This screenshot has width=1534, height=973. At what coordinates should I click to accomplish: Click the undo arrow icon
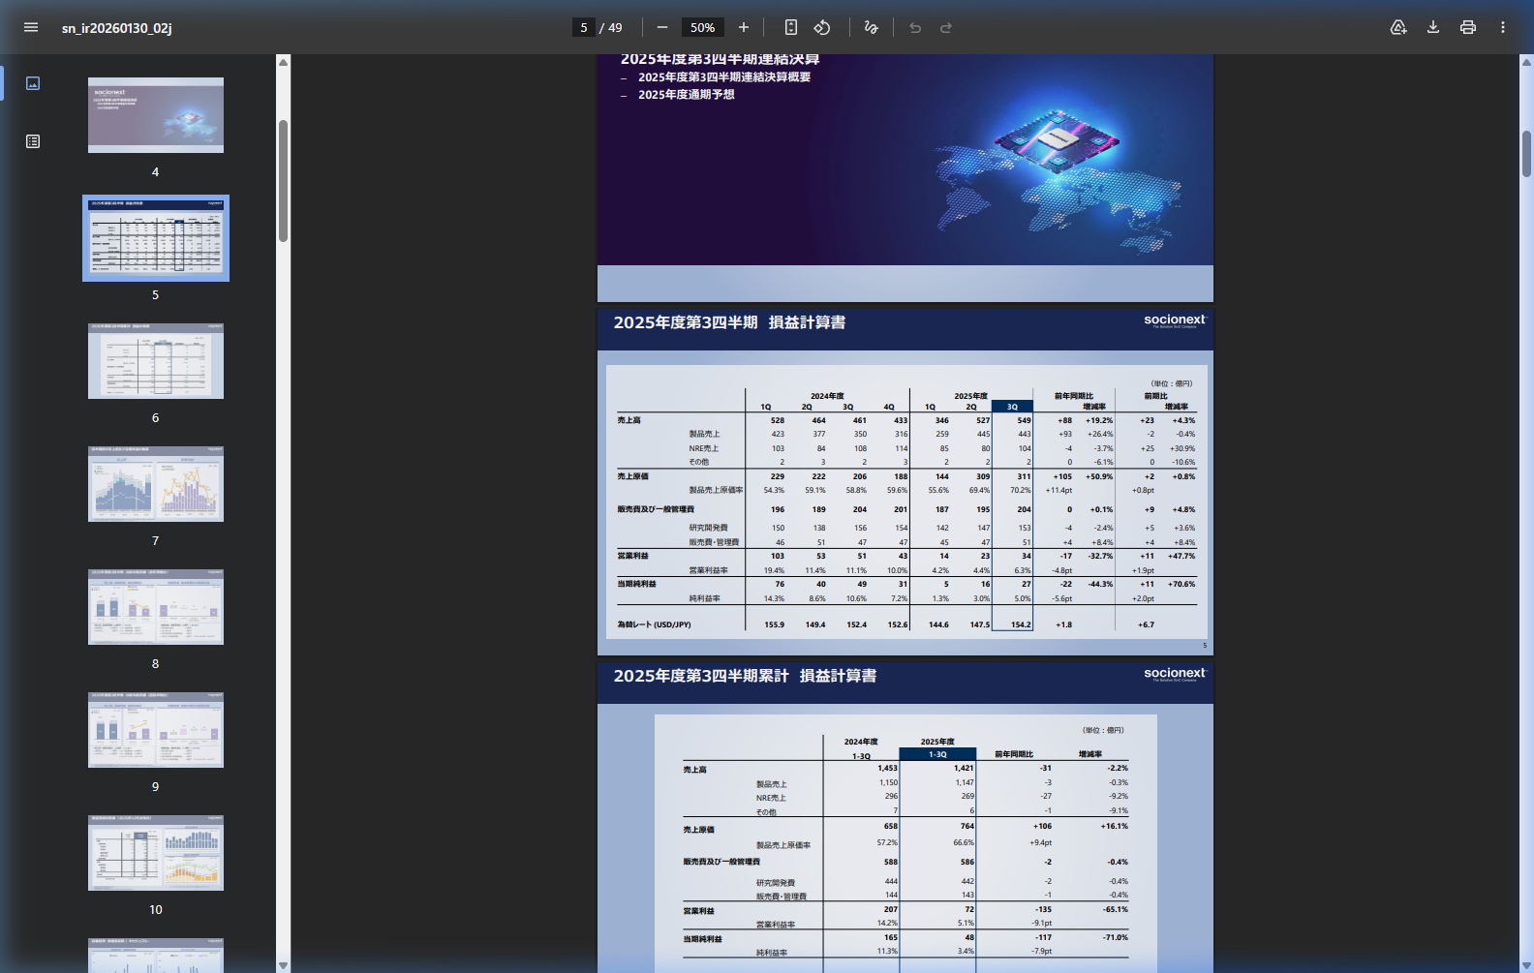[x=915, y=27]
